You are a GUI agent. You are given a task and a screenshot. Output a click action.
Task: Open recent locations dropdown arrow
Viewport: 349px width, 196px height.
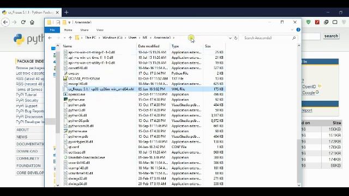64,38
